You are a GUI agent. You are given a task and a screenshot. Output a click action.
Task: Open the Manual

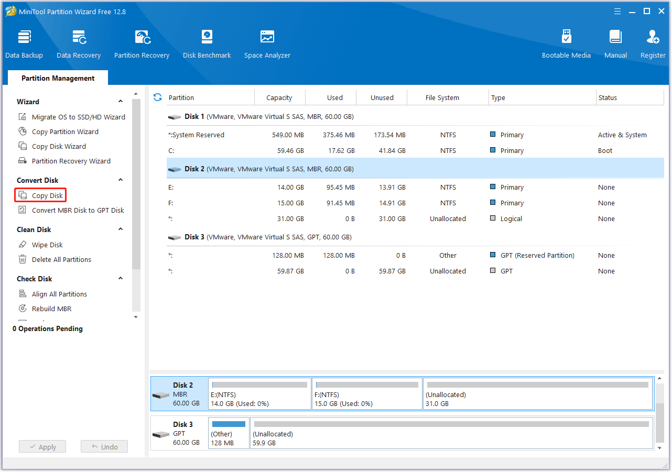click(615, 44)
